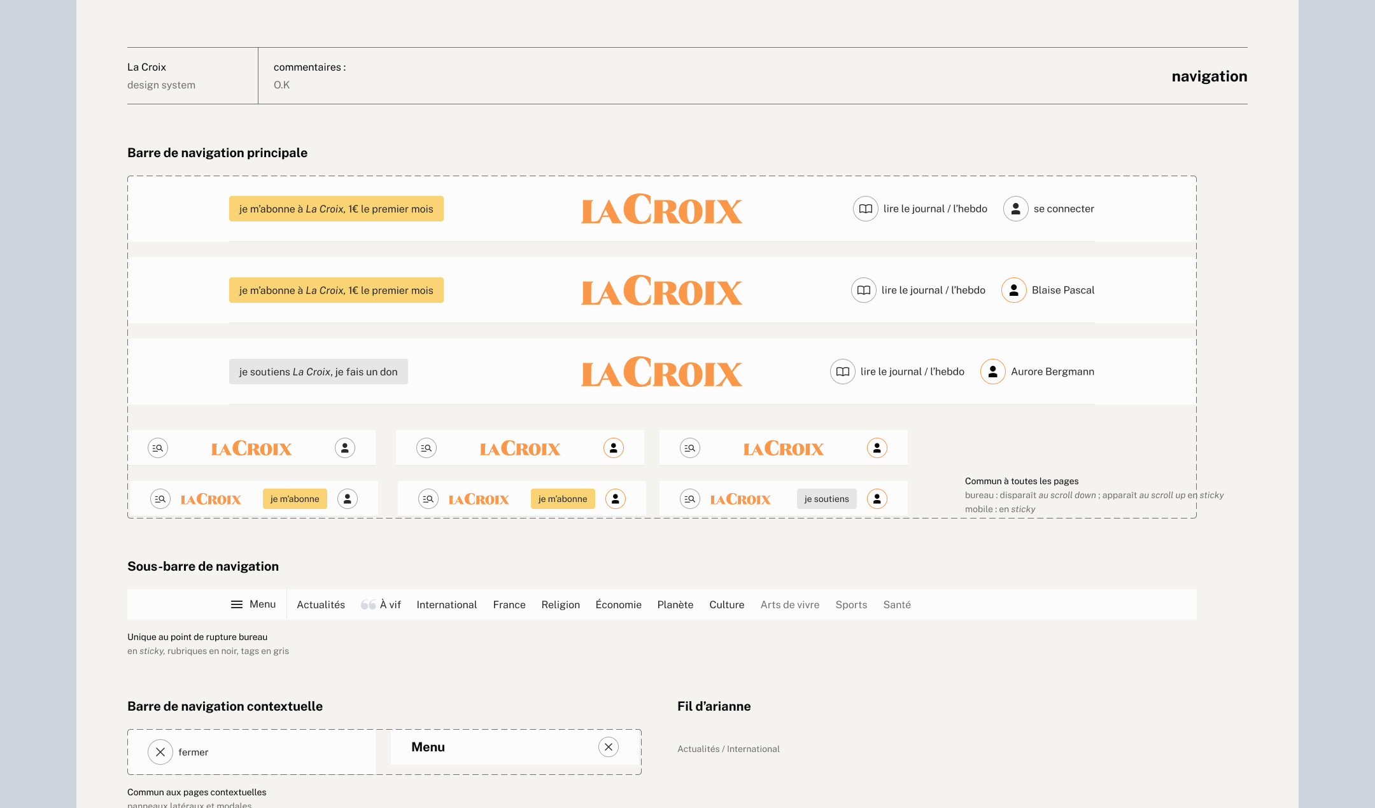Click search icon in first mobile header
The width and height of the screenshot is (1375, 808).
pyautogui.click(x=158, y=448)
